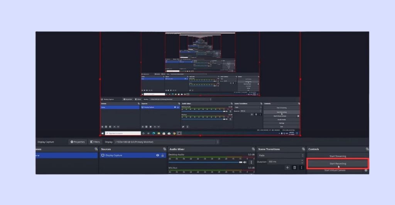Pop out the Audio Mixer dock
Screen dimensions: 395x205
point(253,149)
